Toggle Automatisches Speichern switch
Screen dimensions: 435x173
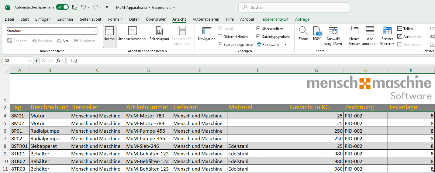[62, 7]
